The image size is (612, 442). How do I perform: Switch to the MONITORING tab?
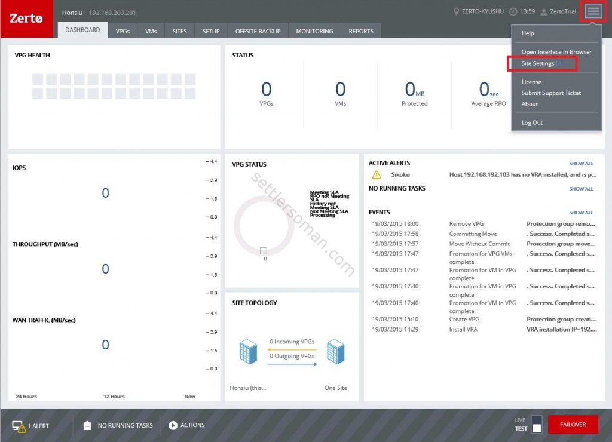316,30
